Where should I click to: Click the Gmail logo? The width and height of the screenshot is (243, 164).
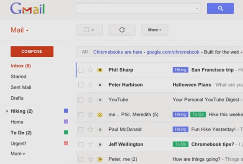point(27,8)
